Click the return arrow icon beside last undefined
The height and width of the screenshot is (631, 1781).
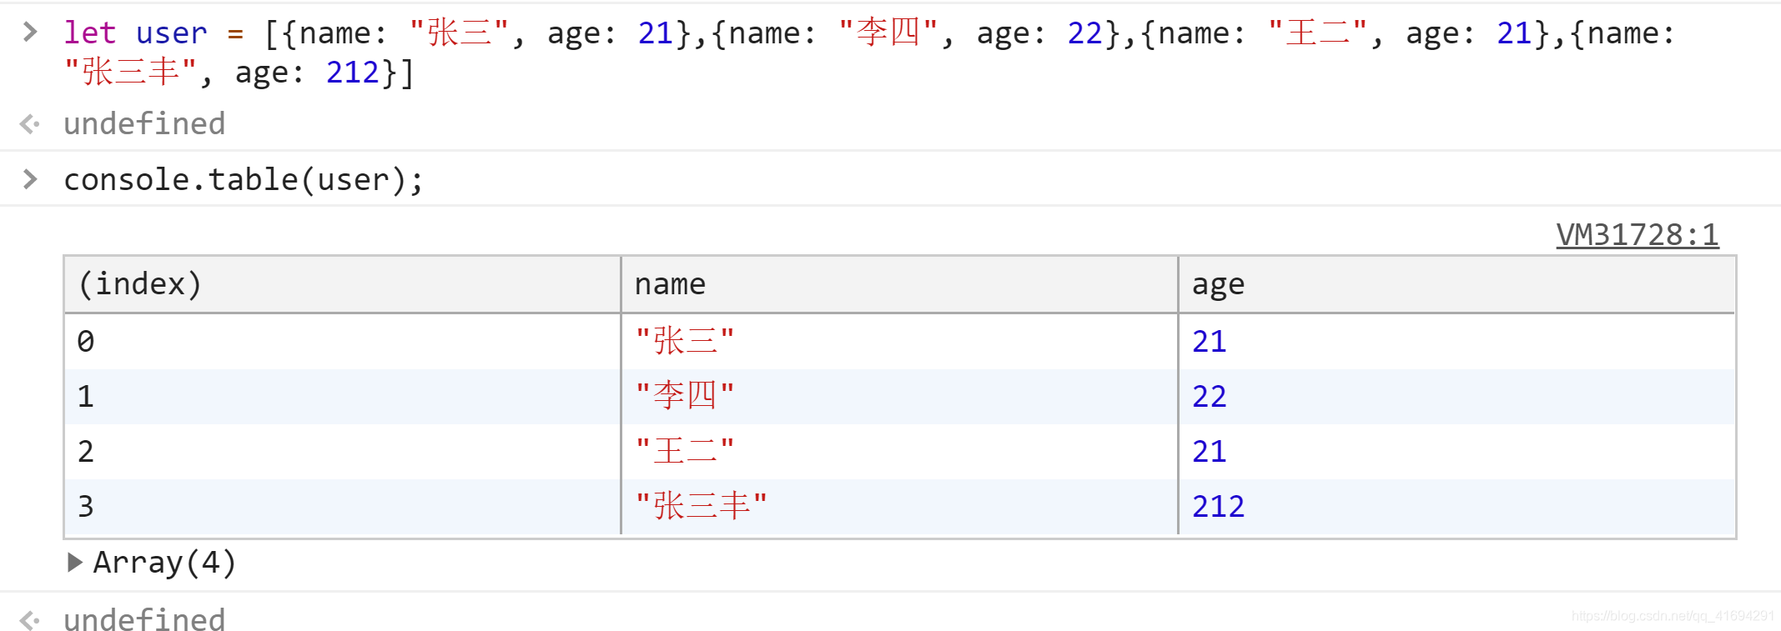[30, 620]
